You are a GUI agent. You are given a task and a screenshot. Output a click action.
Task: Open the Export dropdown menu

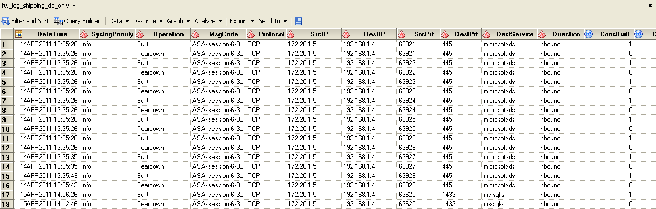tap(242, 21)
